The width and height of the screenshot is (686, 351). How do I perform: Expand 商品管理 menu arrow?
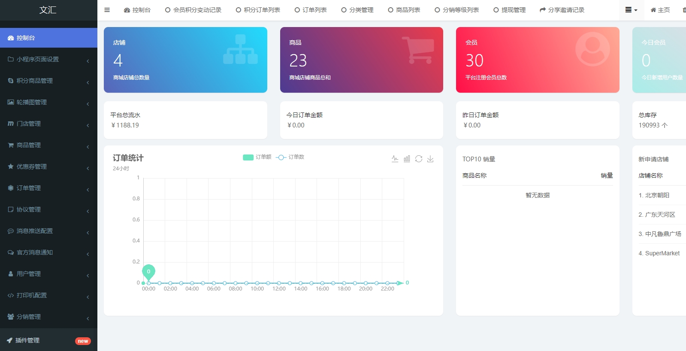pos(88,147)
